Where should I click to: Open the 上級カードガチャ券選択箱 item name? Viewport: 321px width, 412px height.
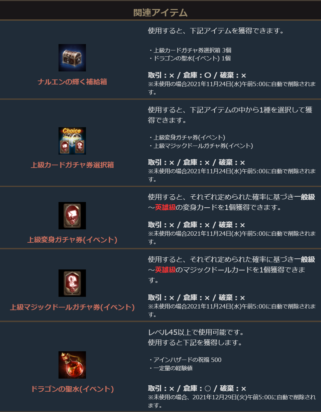click(72, 165)
